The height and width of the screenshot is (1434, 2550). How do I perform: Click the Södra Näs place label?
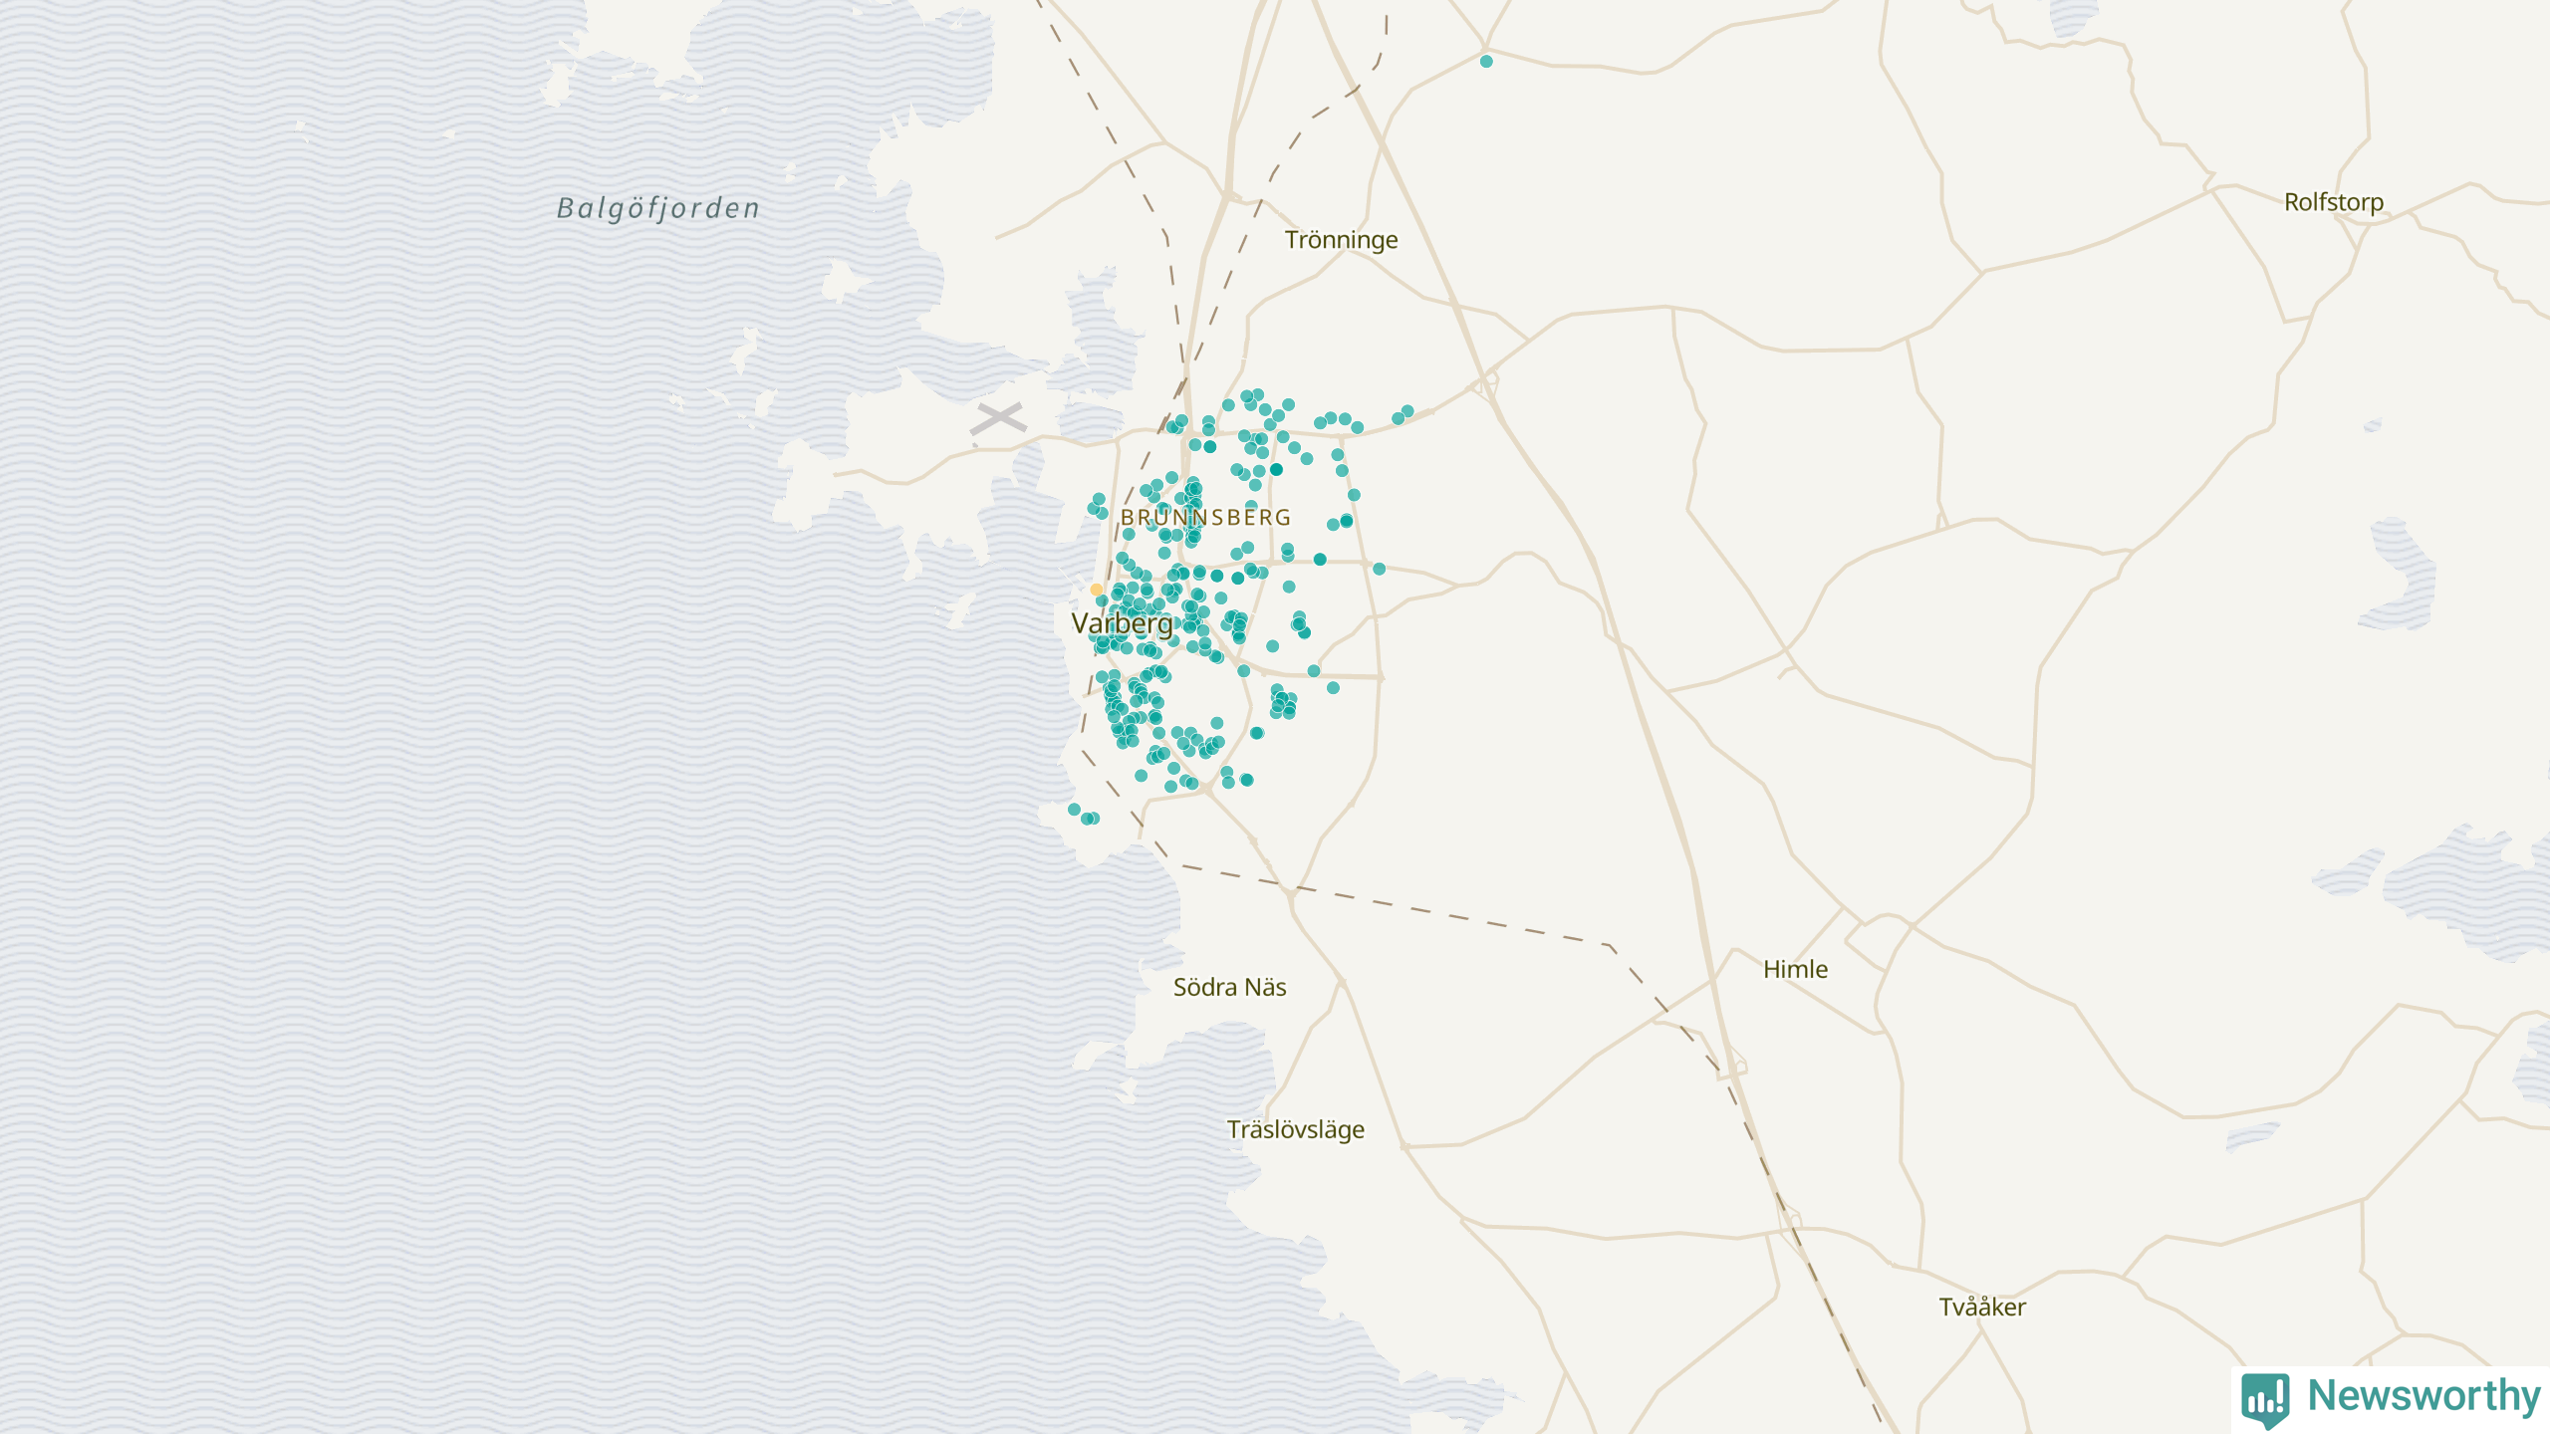(1229, 987)
